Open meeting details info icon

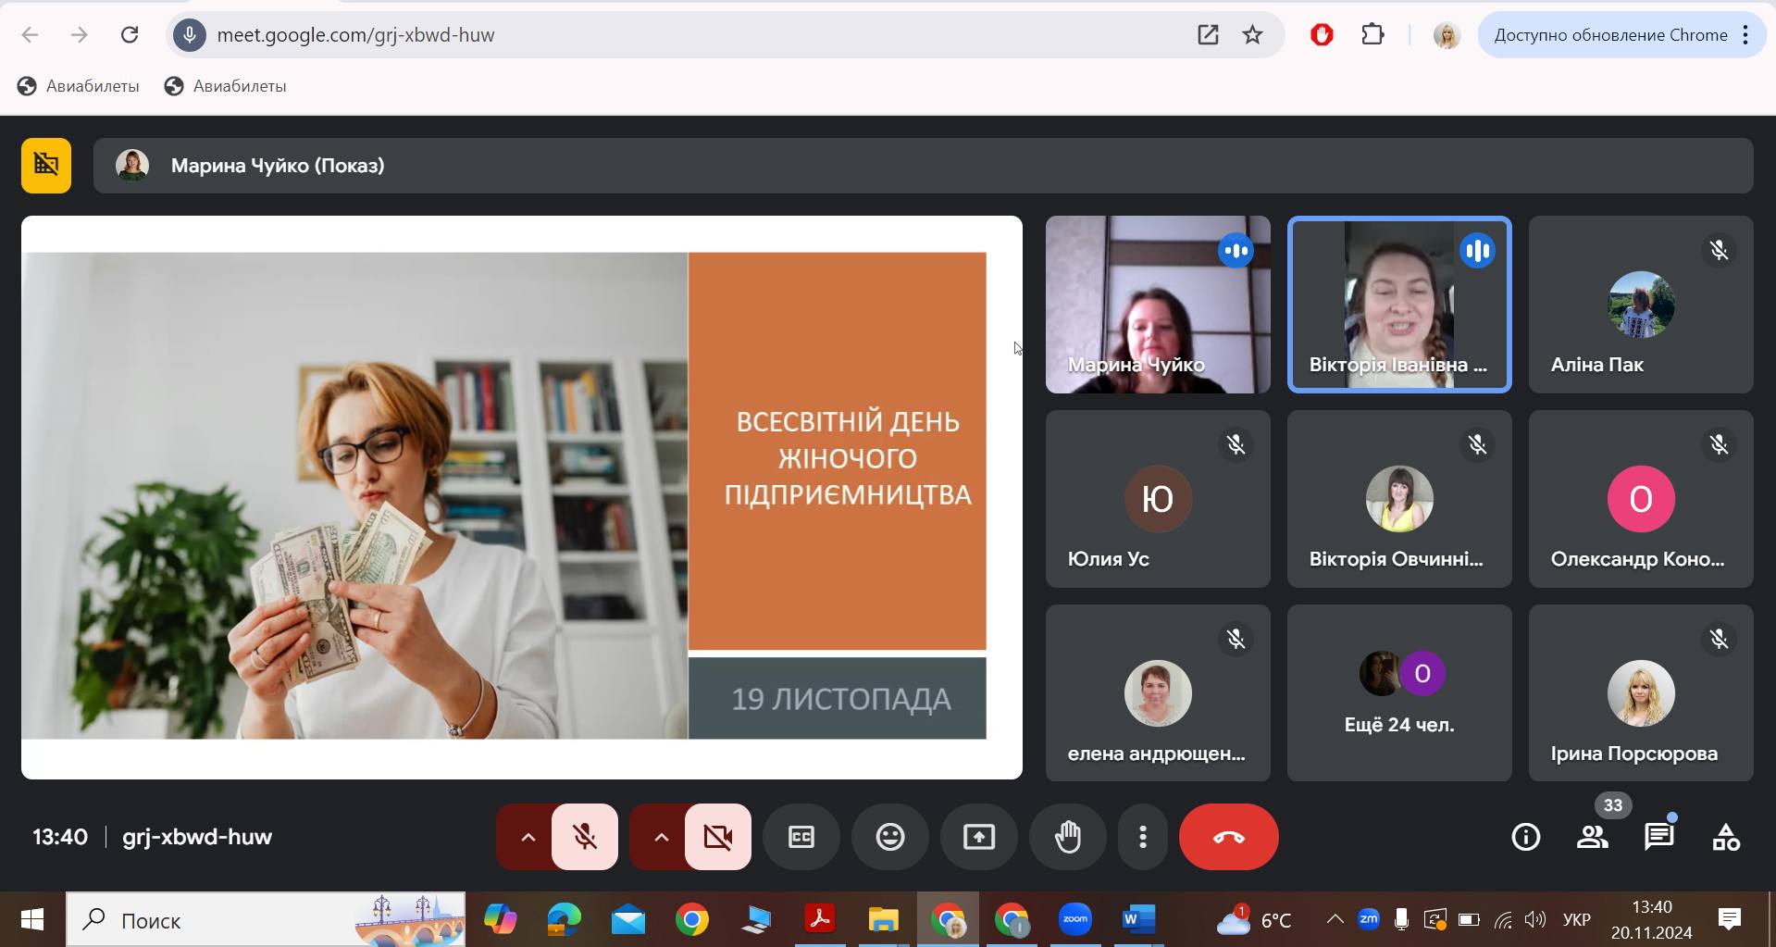tap(1525, 837)
